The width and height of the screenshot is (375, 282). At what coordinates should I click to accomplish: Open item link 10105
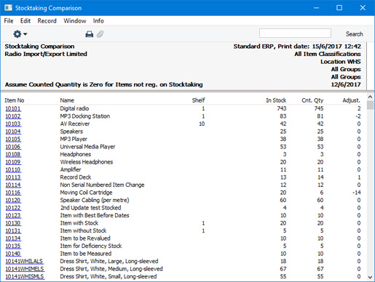coord(13,139)
